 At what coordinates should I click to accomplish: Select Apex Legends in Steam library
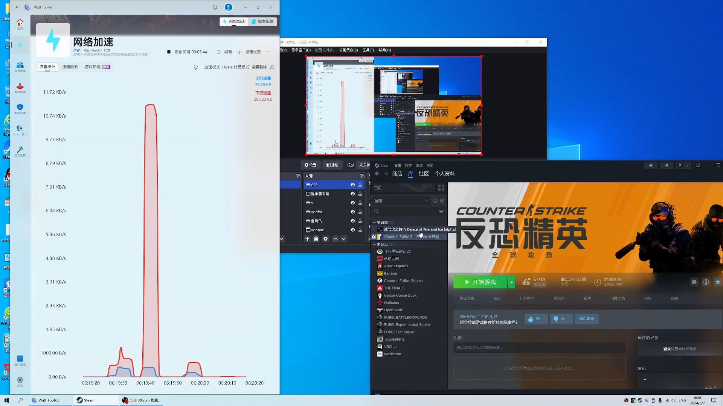point(396,266)
